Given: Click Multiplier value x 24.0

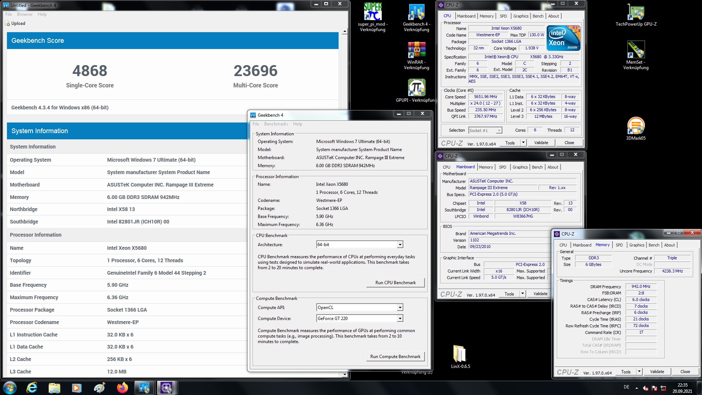Looking at the screenshot, I should click(486, 104).
